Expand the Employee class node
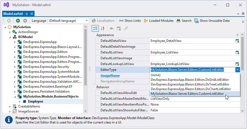 point(20,102)
